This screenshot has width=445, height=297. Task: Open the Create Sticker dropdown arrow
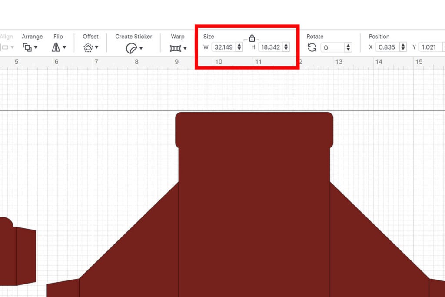[x=141, y=48]
